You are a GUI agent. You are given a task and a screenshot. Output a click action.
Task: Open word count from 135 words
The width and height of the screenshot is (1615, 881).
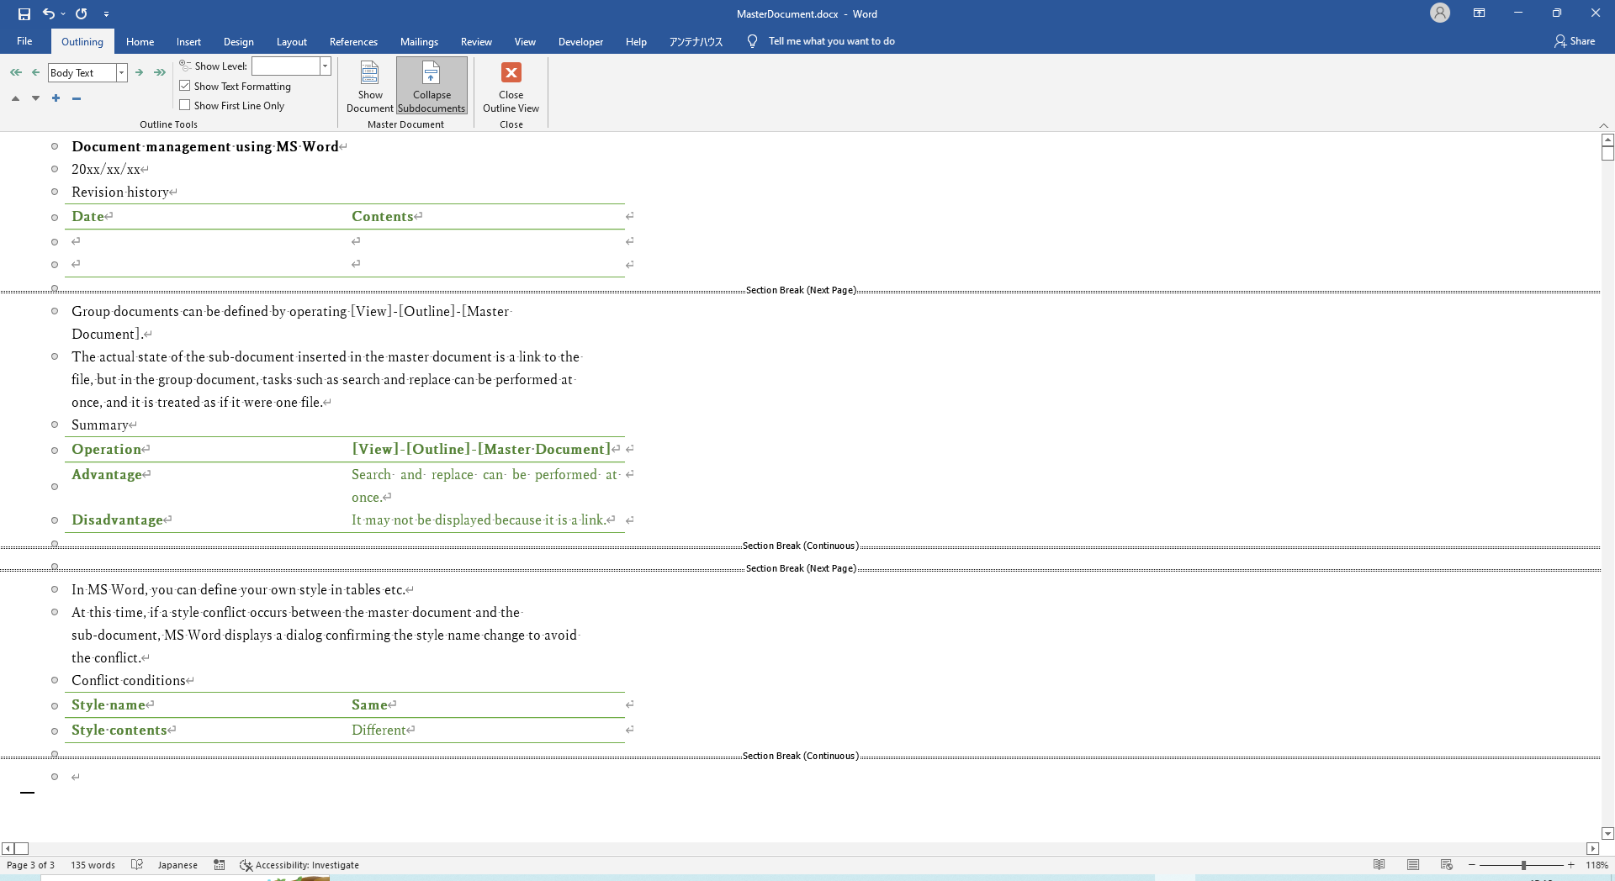pyautogui.click(x=93, y=865)
